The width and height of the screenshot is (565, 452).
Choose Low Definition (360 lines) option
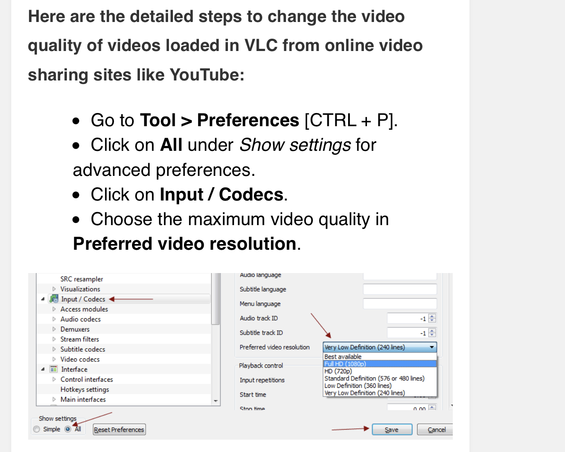[380, 386]
